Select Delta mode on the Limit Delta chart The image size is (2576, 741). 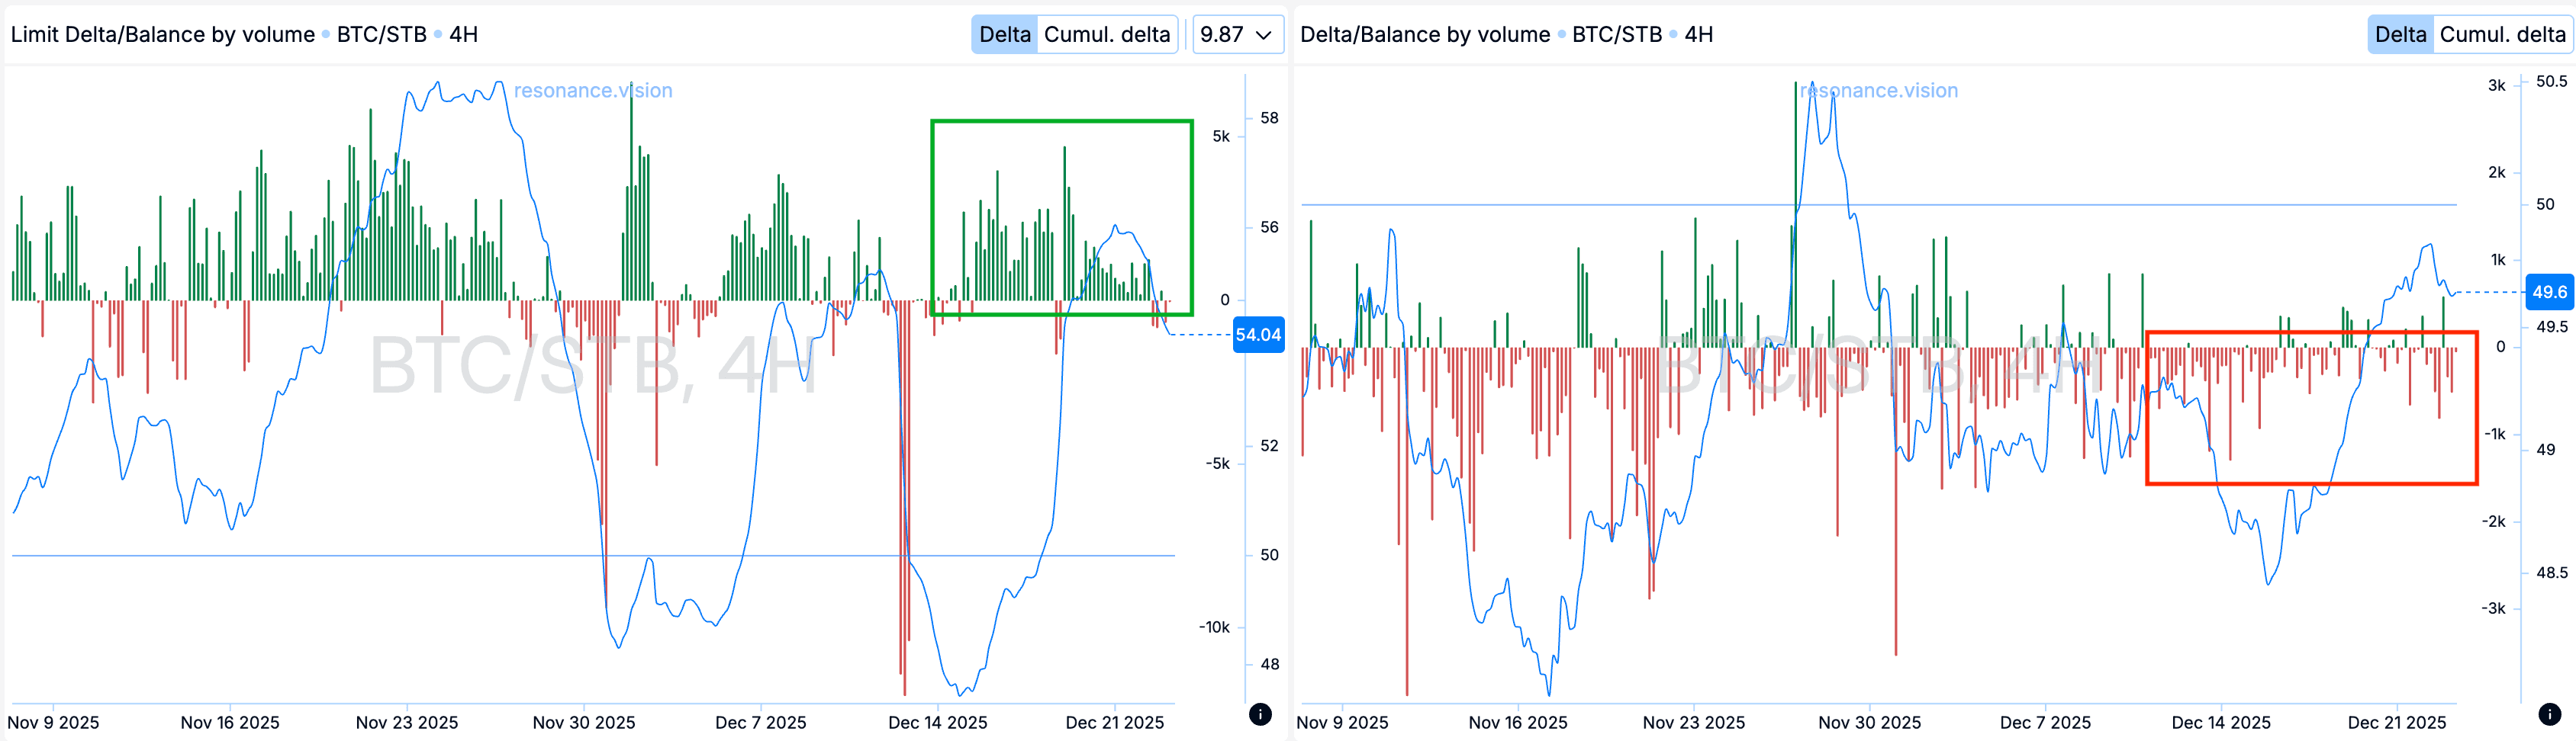pos(1004,35)
